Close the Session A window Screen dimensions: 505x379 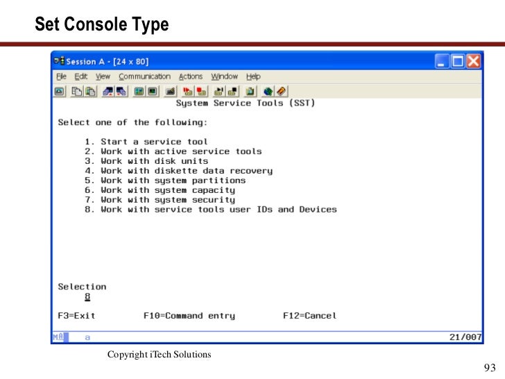click(x=473, y=61)
